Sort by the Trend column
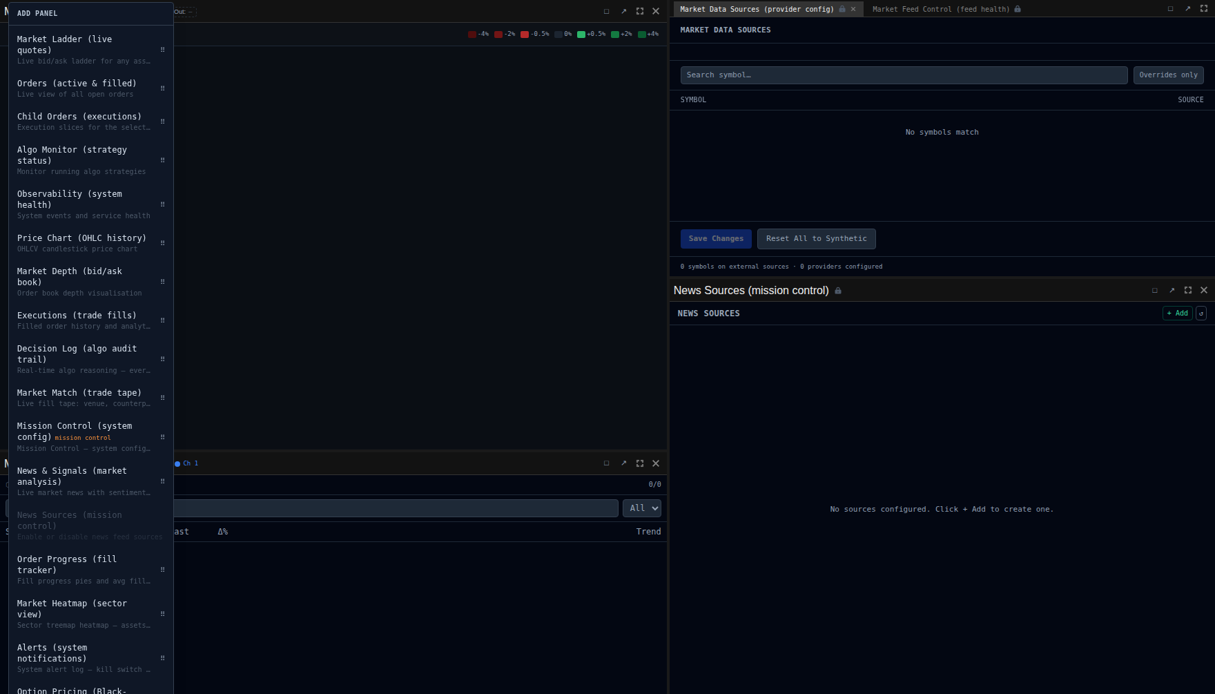 coord(648,532)
